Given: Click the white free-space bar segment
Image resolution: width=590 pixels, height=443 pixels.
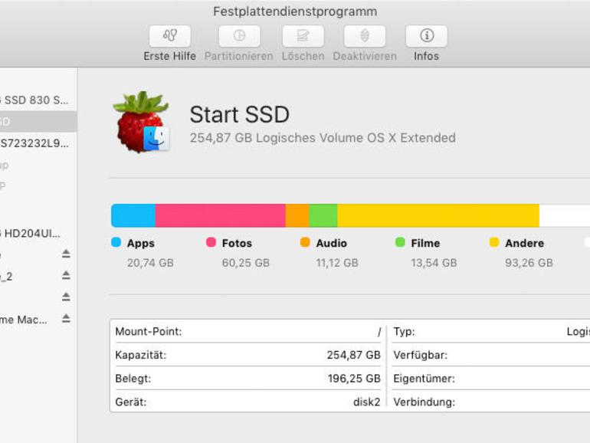Looking at the screenshot, I should (565, 215).
